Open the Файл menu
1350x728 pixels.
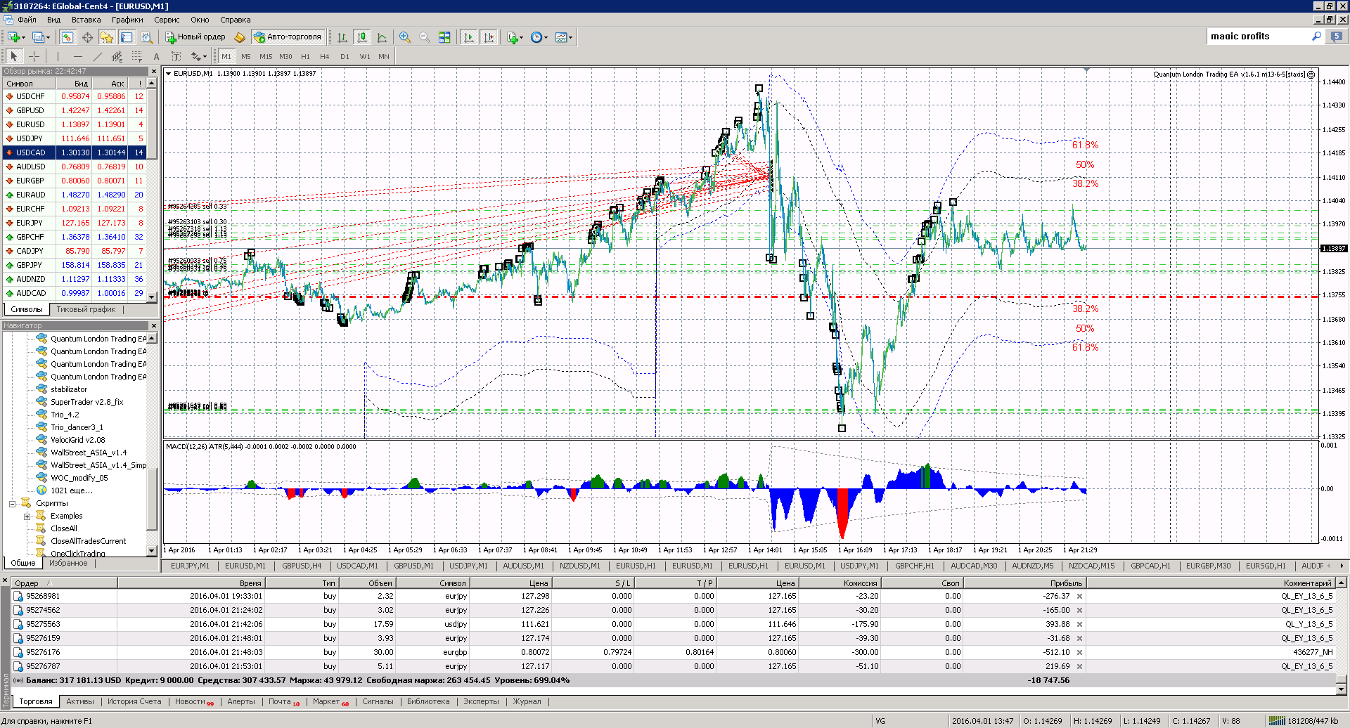(x=27, y=20)
